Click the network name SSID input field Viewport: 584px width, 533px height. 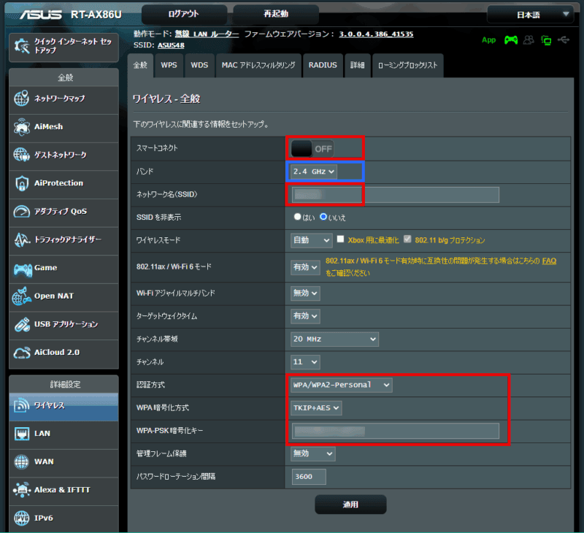(395, 194)
